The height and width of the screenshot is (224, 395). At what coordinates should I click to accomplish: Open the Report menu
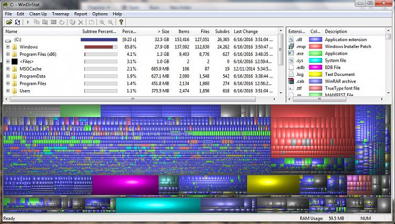81,14
